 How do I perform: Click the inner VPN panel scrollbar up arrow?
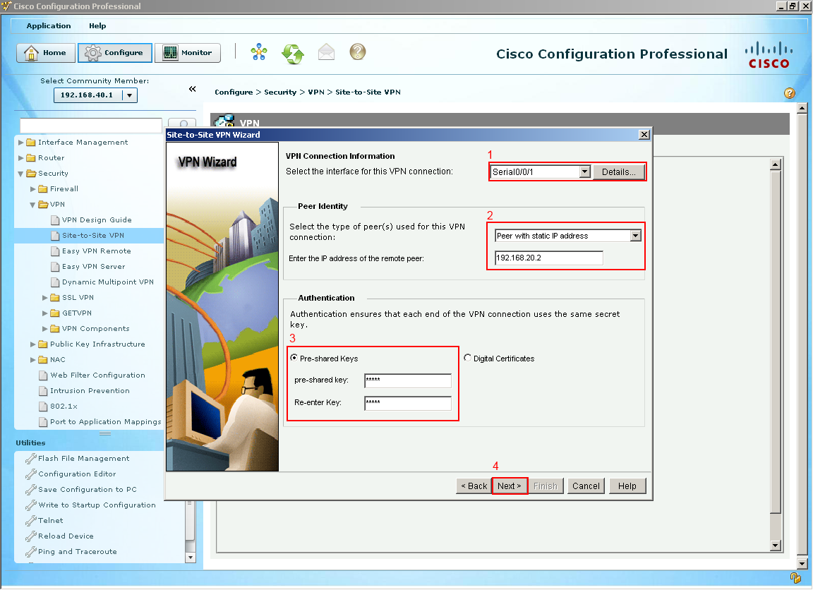pos(776,165)
